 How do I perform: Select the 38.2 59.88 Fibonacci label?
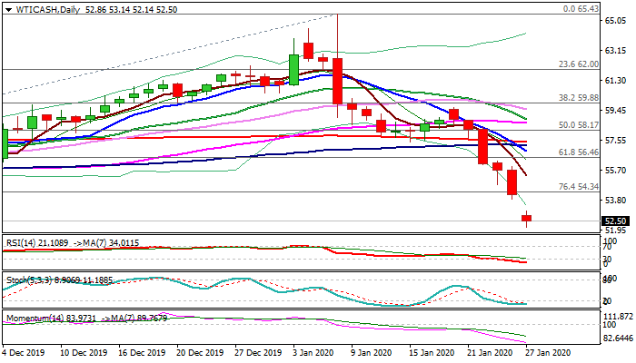coord(579,98)
